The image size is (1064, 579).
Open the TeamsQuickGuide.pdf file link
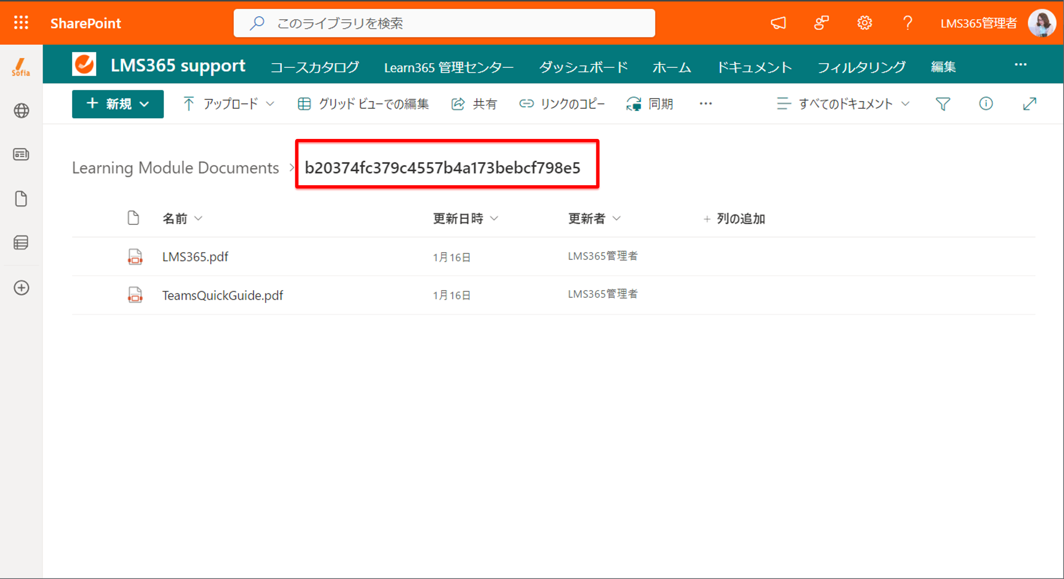coord(223,295)
